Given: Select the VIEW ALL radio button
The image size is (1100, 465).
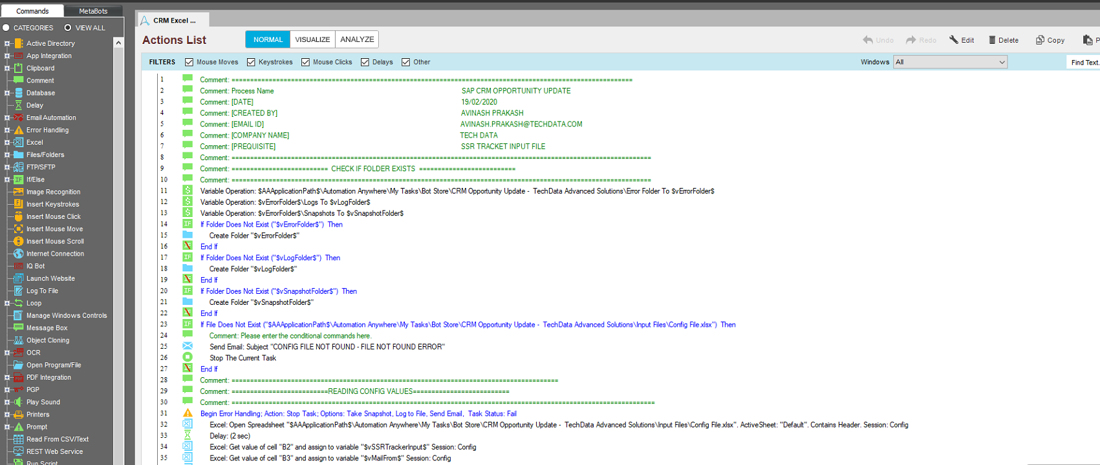Looking at the screenshot, I should tap(68, 28).
